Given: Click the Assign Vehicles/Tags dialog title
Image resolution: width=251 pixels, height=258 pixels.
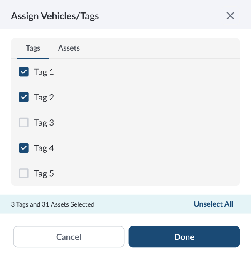Looking at the screenshot, I should click(55, 16).
